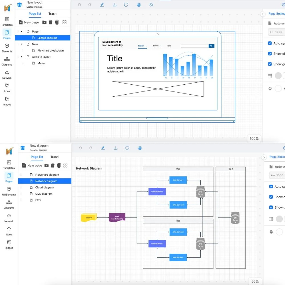Open Icons library in top window sidebar

7,88
